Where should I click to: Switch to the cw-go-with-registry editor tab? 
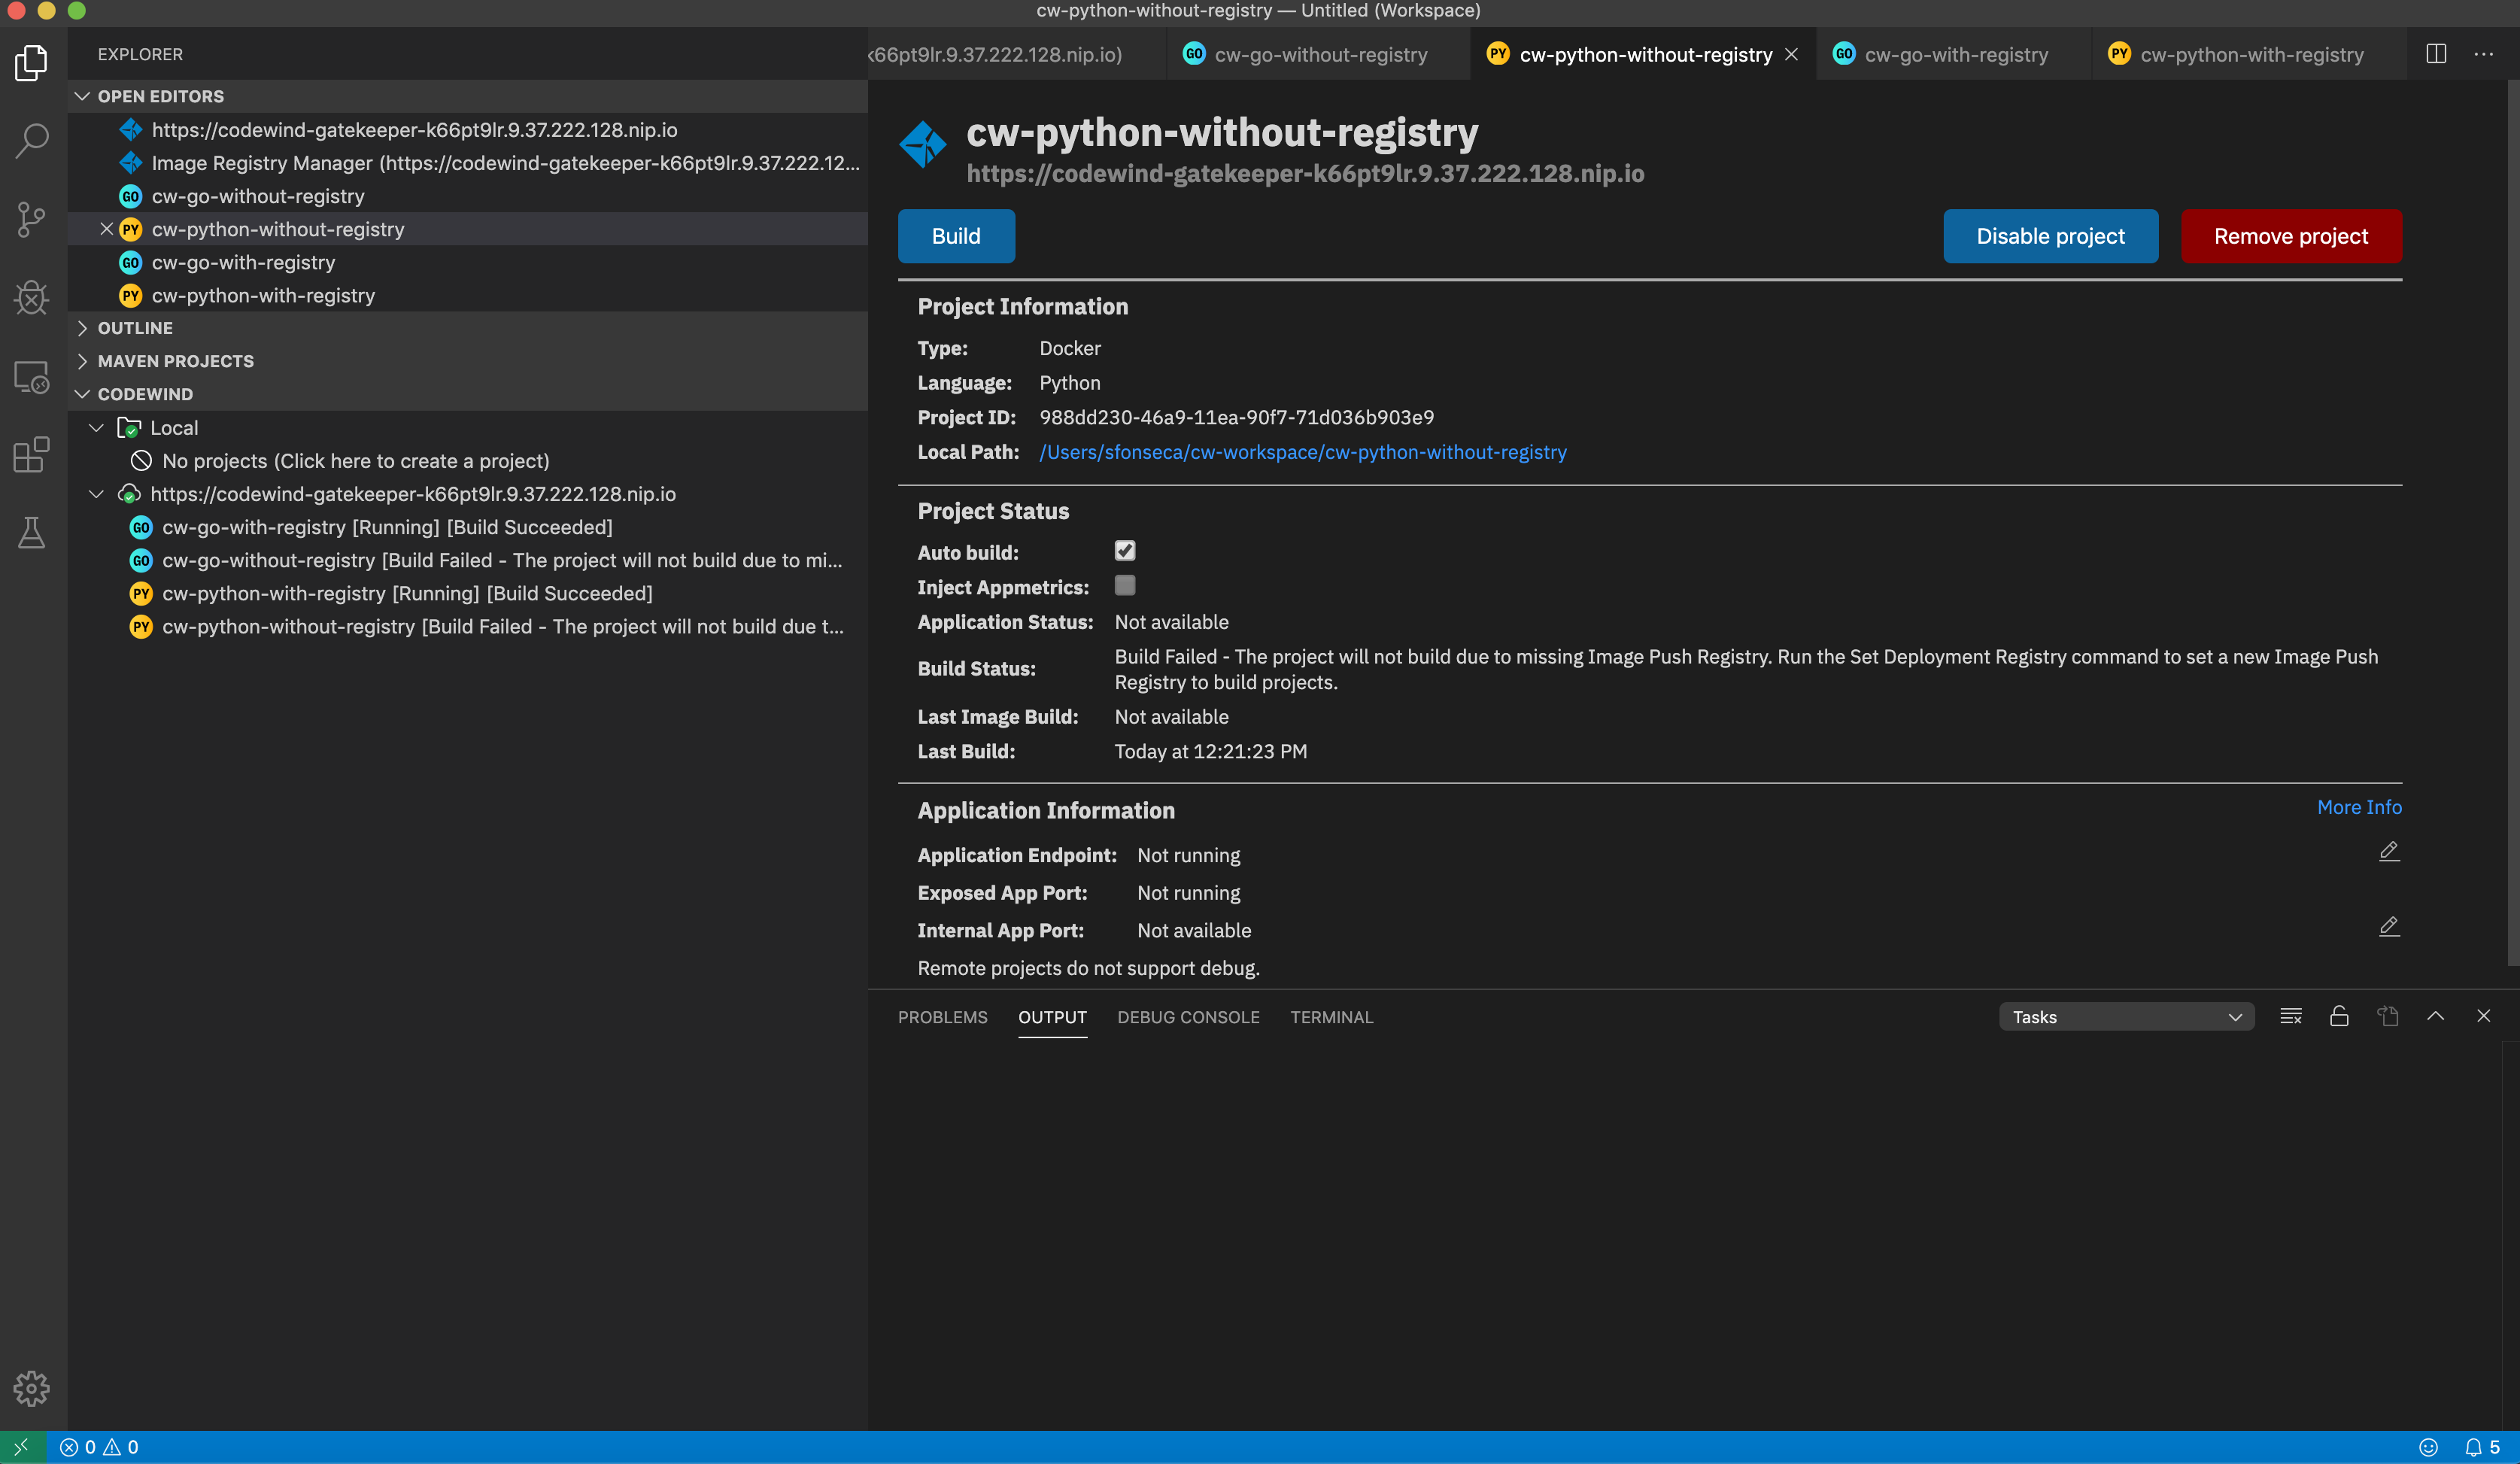[x=1948, y=54]
